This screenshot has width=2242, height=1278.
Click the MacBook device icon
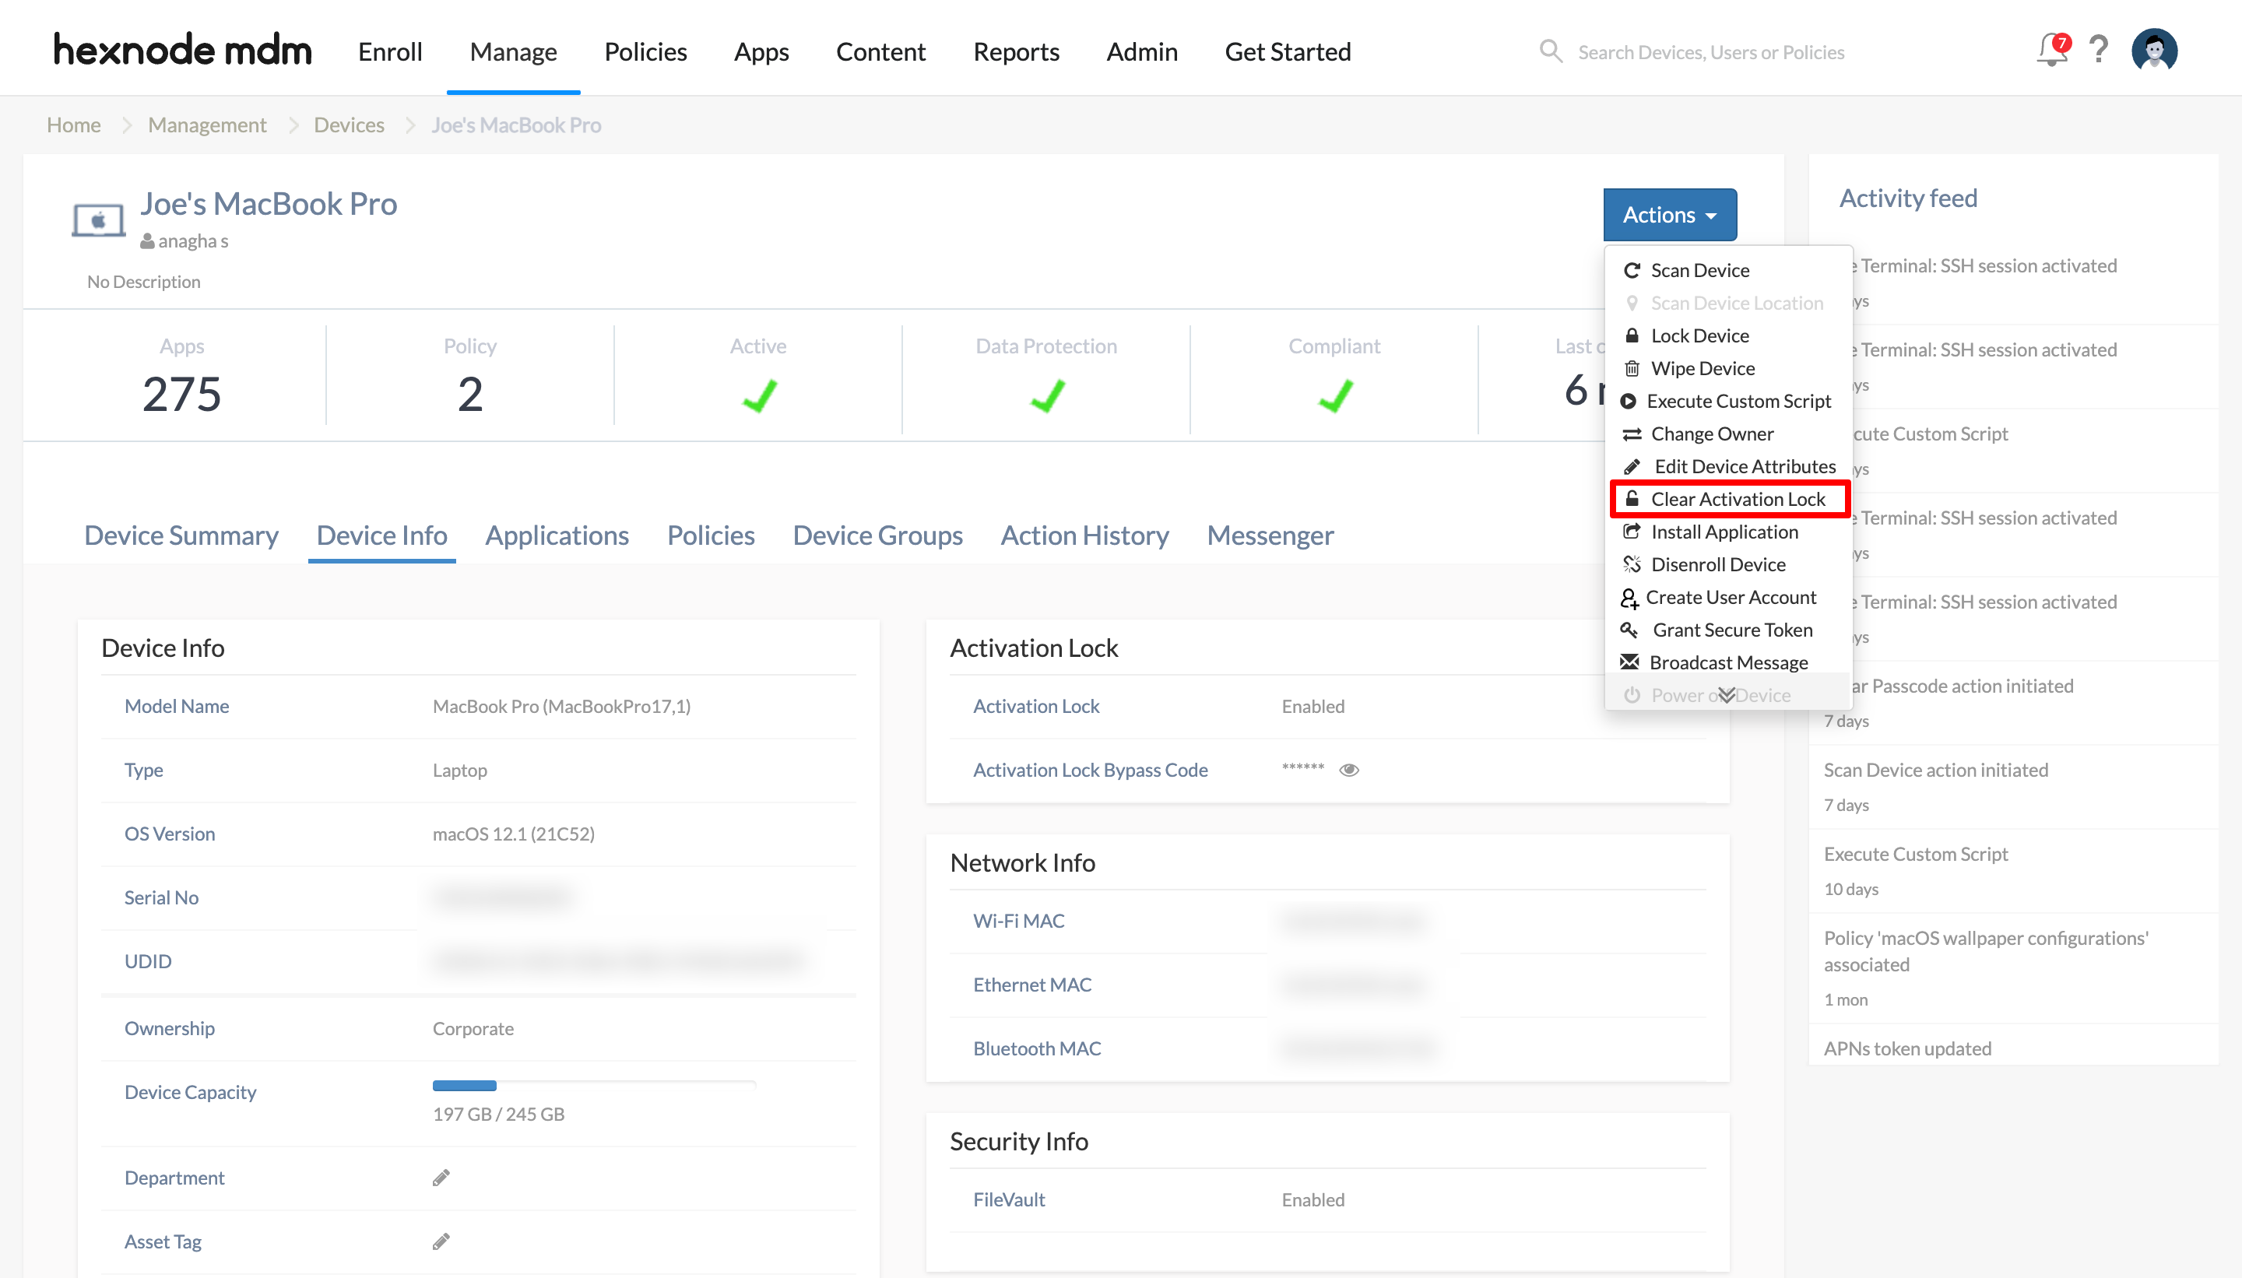coord(97,219)
